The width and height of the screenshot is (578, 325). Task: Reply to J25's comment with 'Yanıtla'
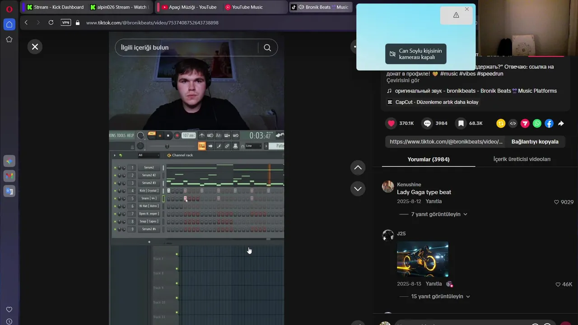(433, 284)
